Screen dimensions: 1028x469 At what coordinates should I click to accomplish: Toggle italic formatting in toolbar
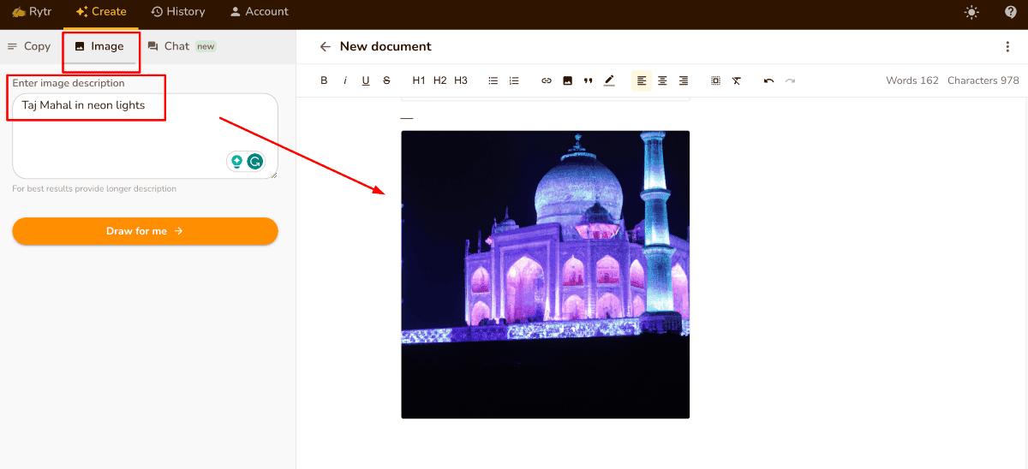coord(345,80)
